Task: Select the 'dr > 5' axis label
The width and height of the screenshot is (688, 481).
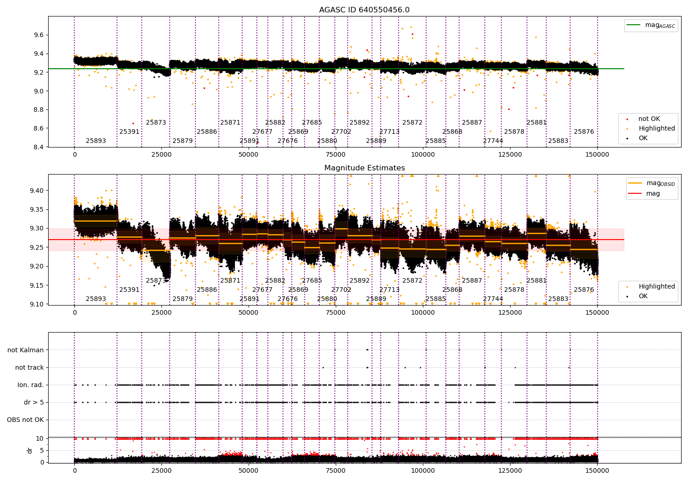Action: [34, 402]
